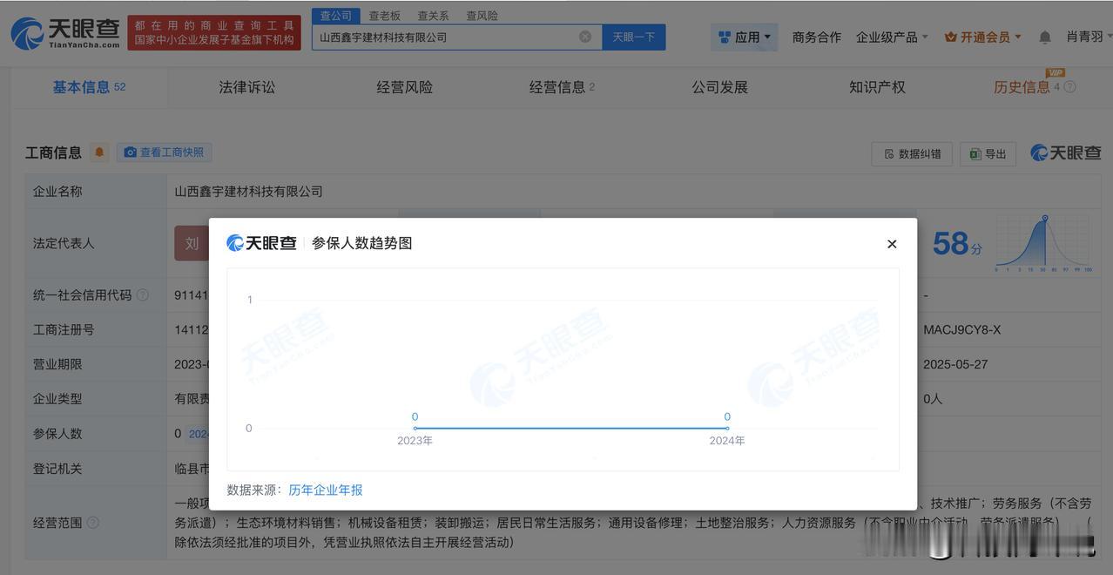Click the date 2025-05-27 value

click(x=955, y=364)
